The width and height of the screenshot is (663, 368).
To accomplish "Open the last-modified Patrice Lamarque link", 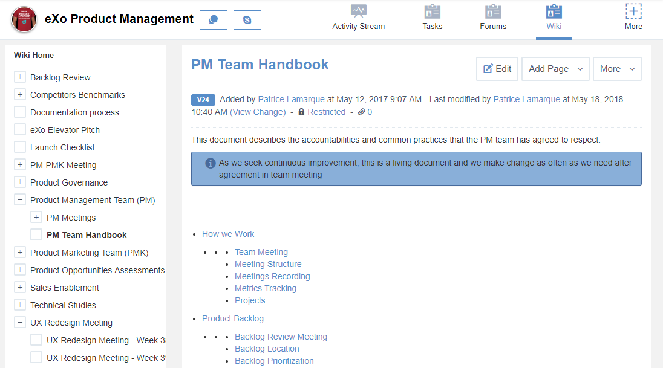I will tap(526, 99).
